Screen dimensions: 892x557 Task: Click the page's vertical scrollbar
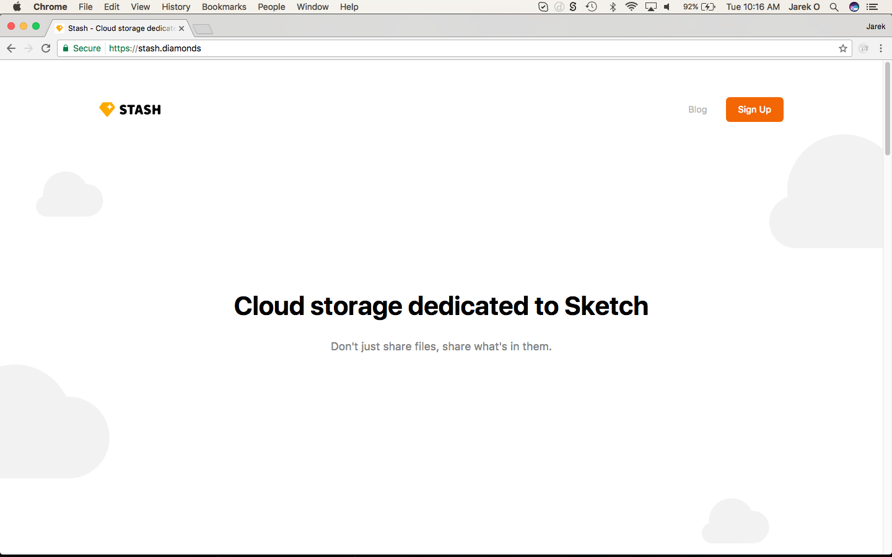point(887,109)
